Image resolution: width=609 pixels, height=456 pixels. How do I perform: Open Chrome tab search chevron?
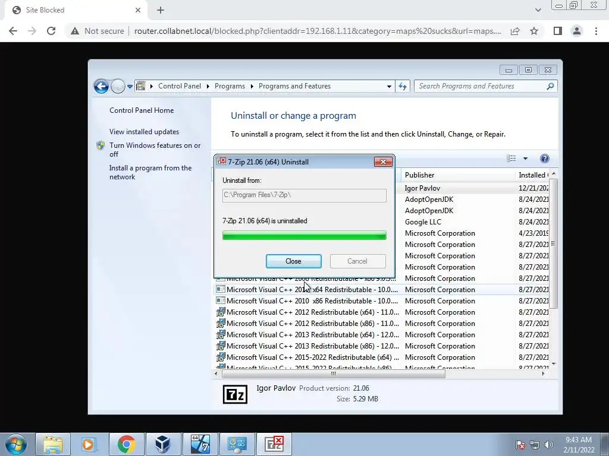[x=538, y=10]
